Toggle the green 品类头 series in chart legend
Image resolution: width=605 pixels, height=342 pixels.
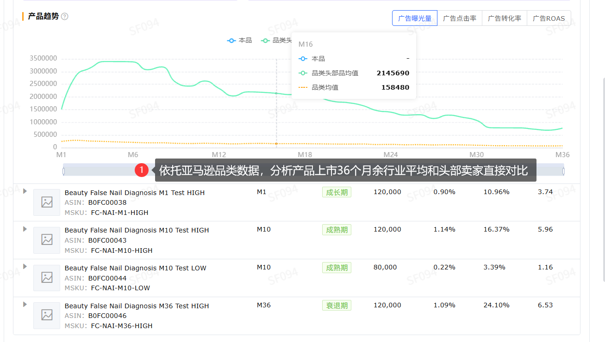point(276,41)
